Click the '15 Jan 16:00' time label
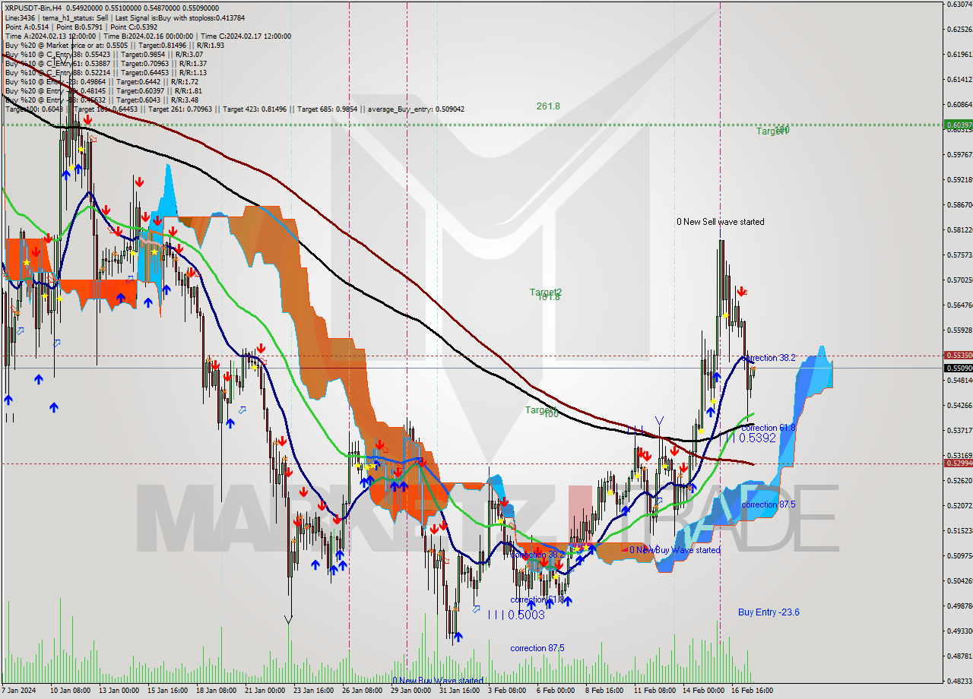This screenshot has width=973, height=699. point(166,691)
